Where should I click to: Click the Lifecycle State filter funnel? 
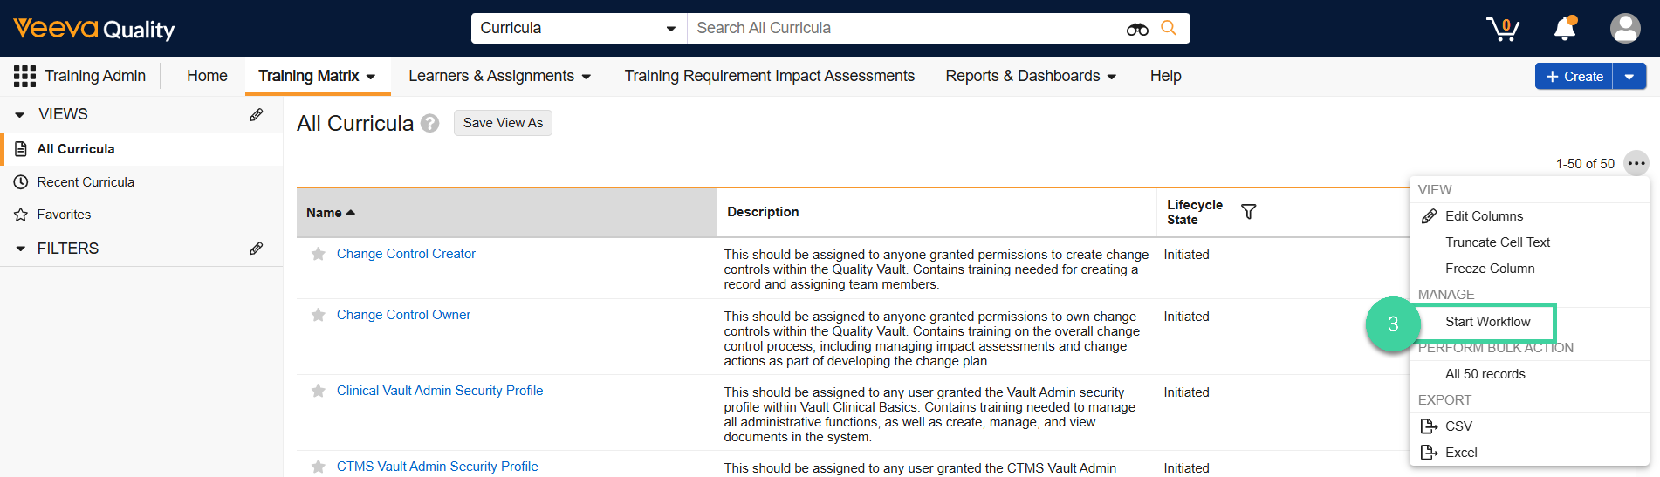(x=1248, y=212)
